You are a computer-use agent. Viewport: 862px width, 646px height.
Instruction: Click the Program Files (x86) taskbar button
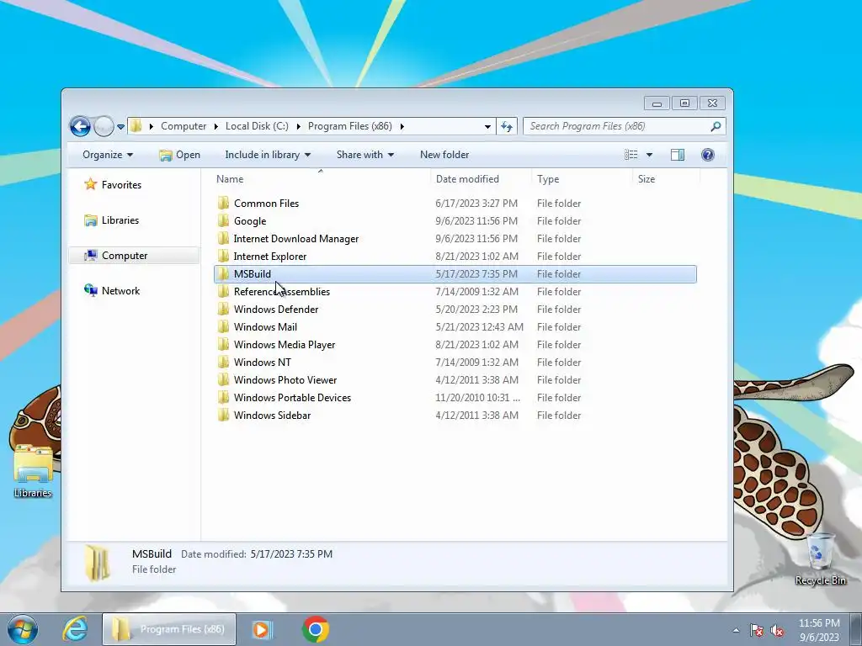point(168,629)
